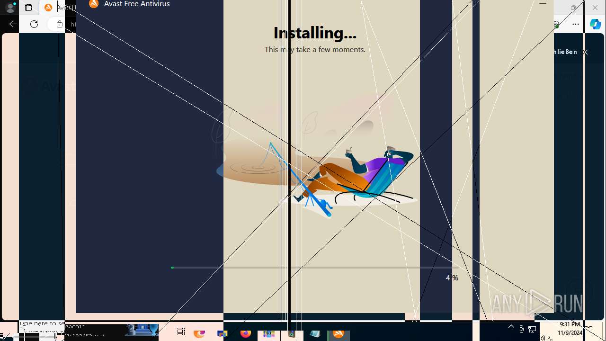
Task: Click the installation progress bar
Action: tap(314, 268)
